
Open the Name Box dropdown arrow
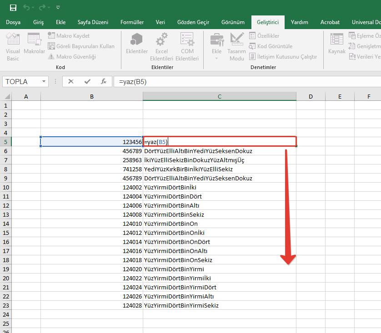pyautogui.click(x=44, y=82)
